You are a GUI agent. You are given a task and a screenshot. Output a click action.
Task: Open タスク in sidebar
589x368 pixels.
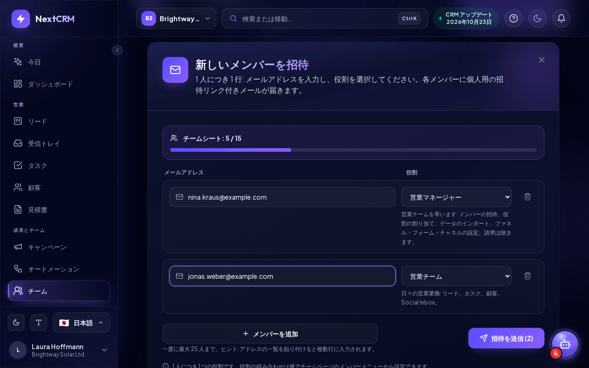(x=59, y=166)
